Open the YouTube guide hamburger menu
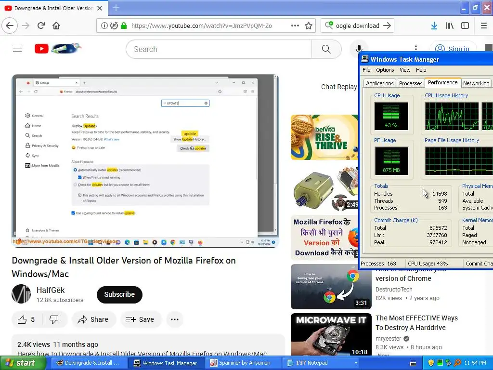 point(17,49)
